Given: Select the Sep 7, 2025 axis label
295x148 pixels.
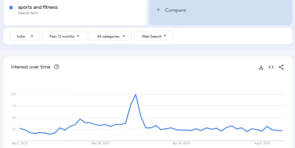Looking at the screenshot, I should click(x=20, y=143).
